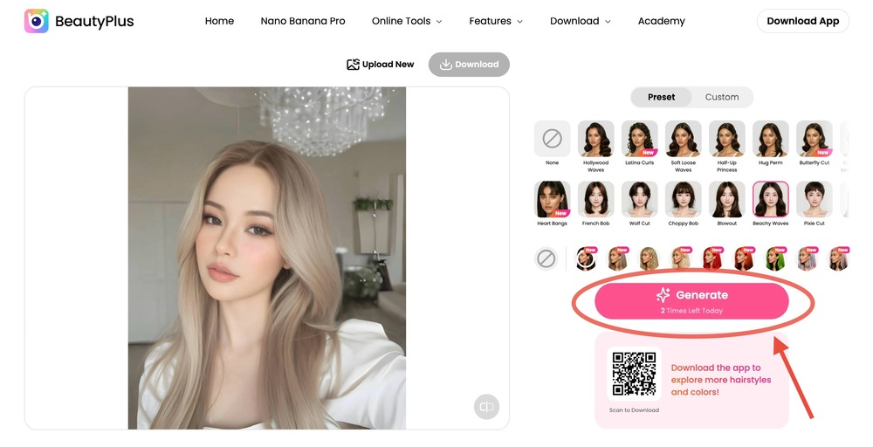Pick the light brown hair color swatch
873x447 pixels.
coord(617,258)
